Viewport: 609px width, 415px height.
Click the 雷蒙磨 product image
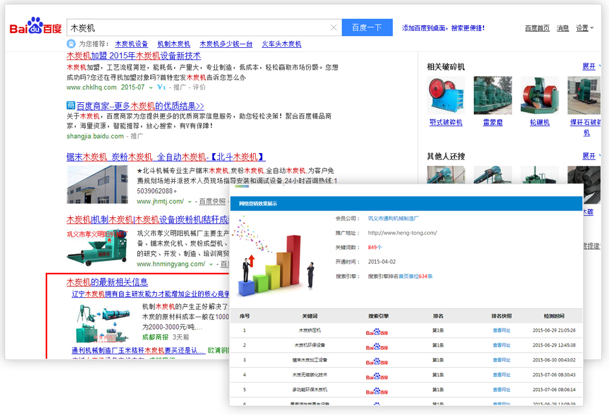[x=493, y=96]
